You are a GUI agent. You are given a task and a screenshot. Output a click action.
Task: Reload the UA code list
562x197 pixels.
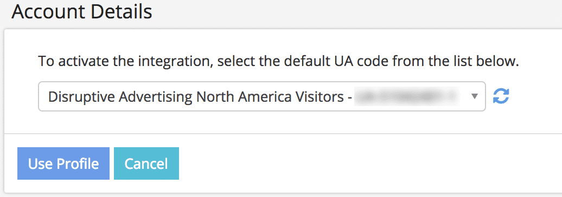point(501,96)
